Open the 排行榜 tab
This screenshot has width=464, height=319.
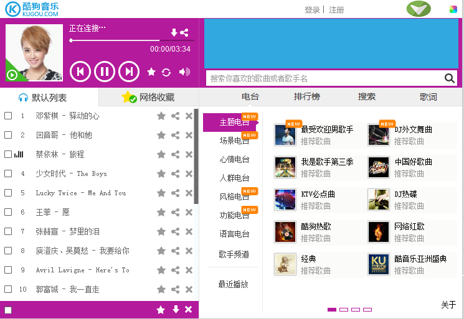pyautogui.click(x=307, y=96)
